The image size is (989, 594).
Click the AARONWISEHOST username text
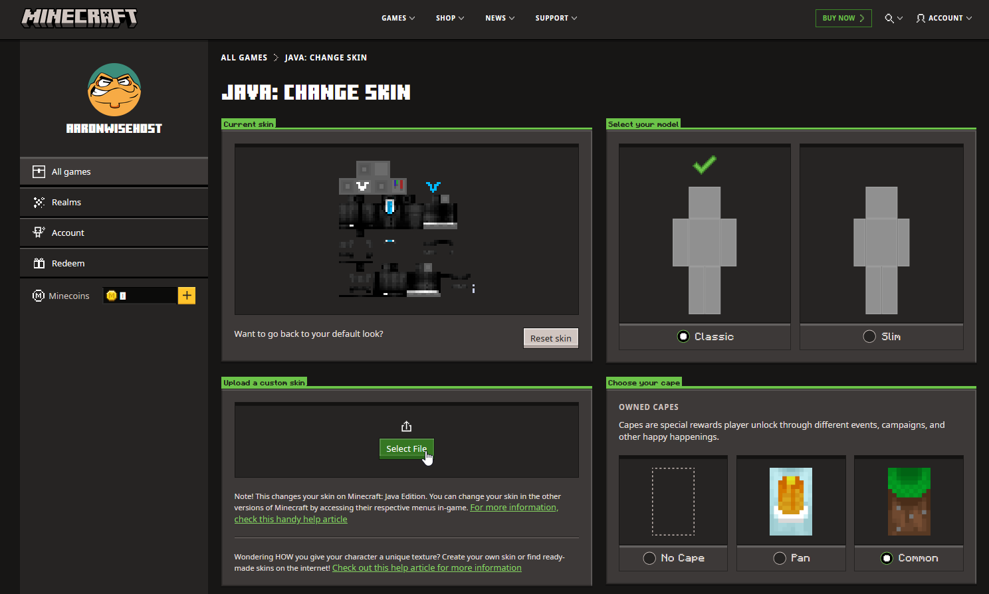[114, 128]
